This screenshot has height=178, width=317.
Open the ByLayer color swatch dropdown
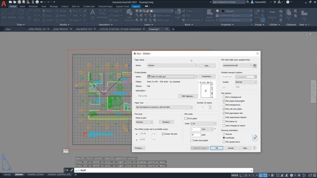[236, 11]
